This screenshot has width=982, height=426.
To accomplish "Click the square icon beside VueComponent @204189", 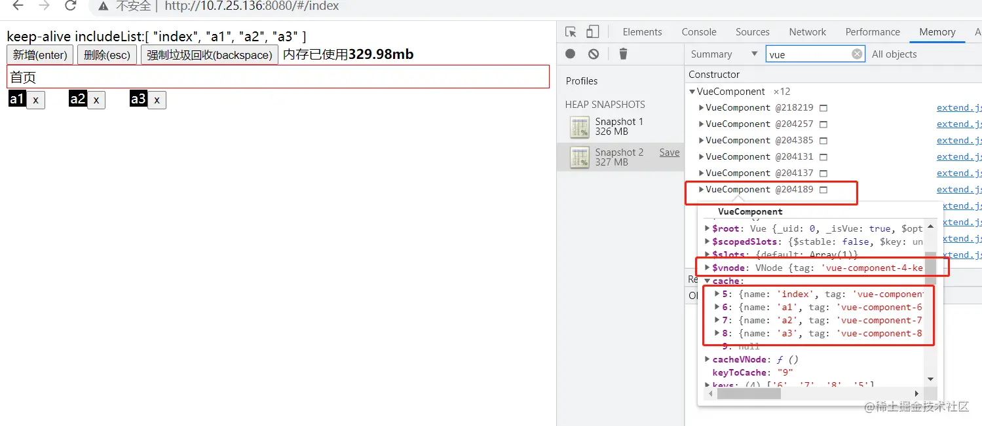I will pyautogui.click(x=823, y=190).
